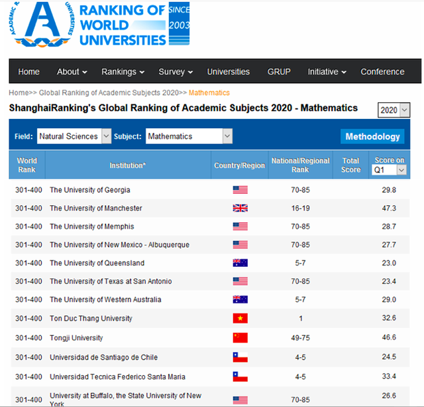Click the US flag beside University of Memphis
424x407 pixels.
pyautogui.click(x=240, y=226)
